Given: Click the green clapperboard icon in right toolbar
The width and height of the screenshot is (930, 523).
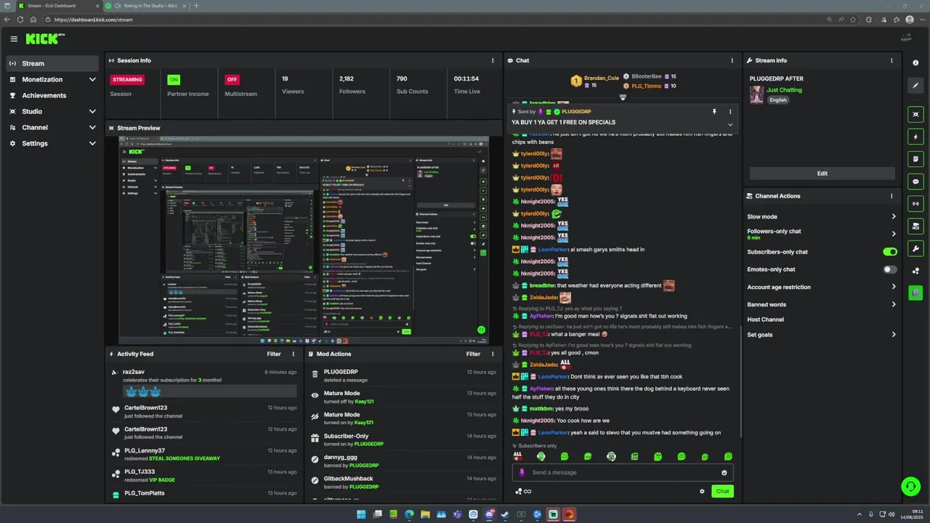Looking at the screenshot, I should tap(915, 293).
